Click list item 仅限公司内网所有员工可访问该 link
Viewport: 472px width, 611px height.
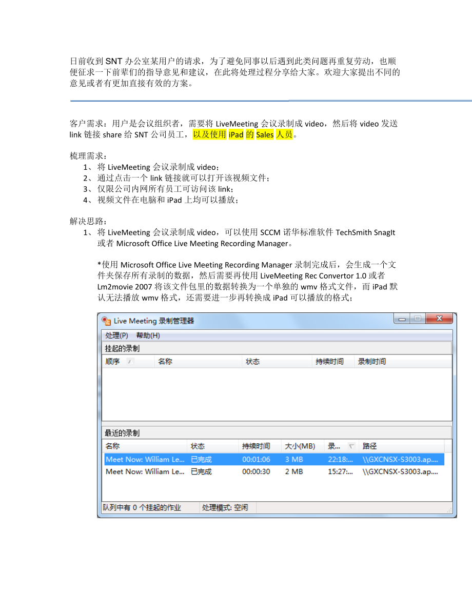tap(165, 189)
